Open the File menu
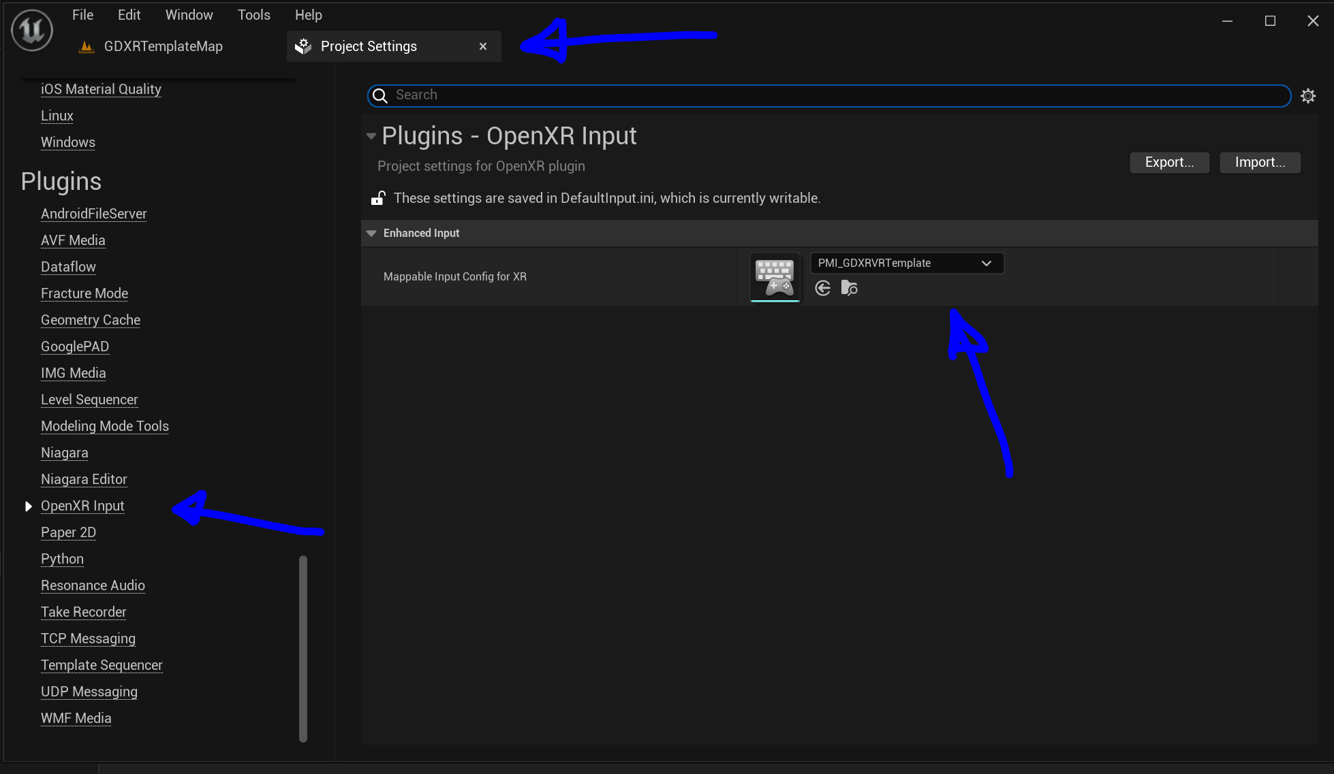The width and height of the screenshot is (1334, 774). pyautogui.click(x=82, y=15)
